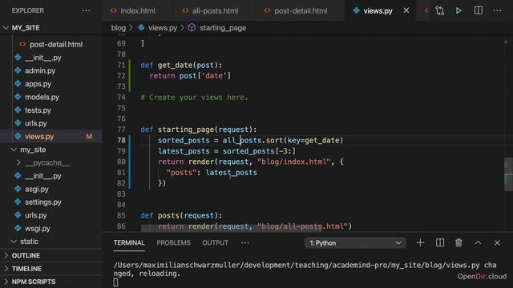Click the blog breadcrumb segment

point(119,28)
